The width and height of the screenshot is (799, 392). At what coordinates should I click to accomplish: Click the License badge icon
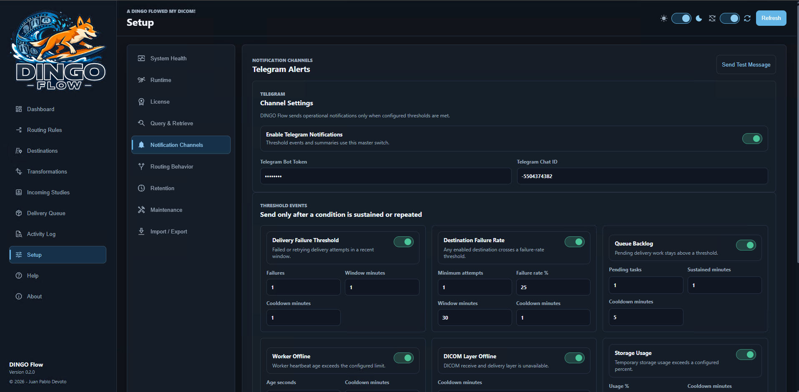click(141, 102)
